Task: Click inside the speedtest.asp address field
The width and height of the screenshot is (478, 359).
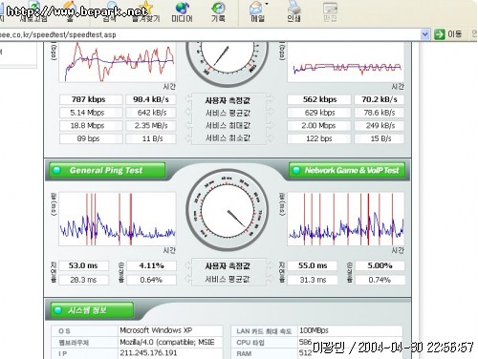Action: (210, 34)
